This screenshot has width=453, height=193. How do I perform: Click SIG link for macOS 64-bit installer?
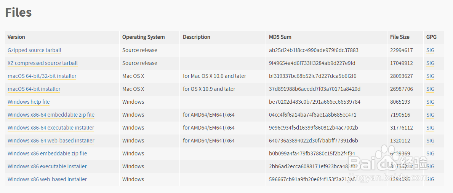430,89
